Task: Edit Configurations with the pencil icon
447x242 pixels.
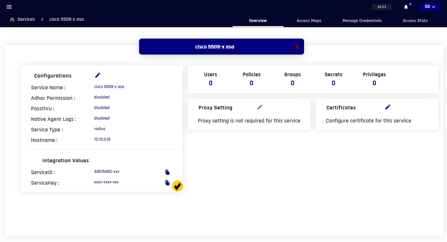Action: click(98, 75)
